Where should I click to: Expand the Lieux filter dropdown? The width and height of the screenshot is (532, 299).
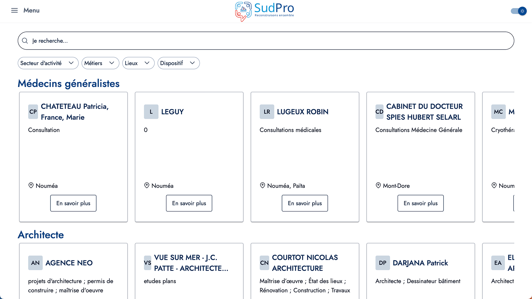[x=138, y=63]
